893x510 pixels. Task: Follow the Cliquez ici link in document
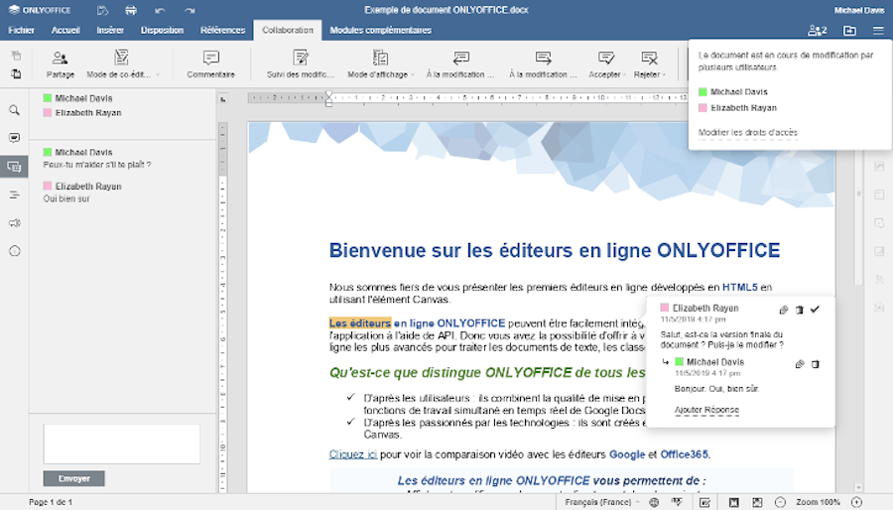353,454
